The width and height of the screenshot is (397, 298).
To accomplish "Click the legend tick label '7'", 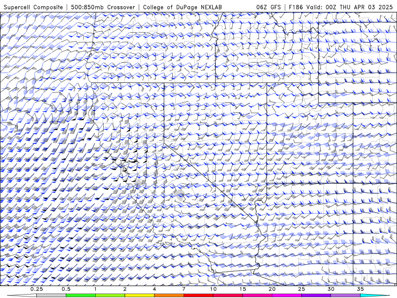I will click(x=184, y=289).
